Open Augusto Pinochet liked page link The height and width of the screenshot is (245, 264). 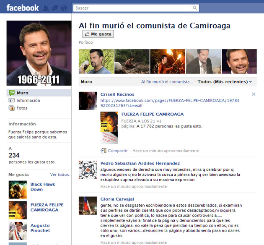40,228
